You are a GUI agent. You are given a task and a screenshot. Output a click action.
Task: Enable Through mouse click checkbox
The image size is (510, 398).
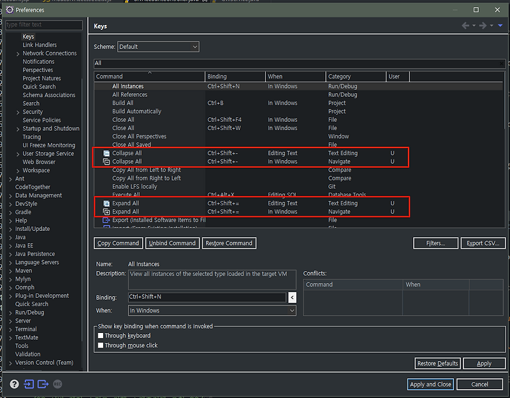click(101, 345)
